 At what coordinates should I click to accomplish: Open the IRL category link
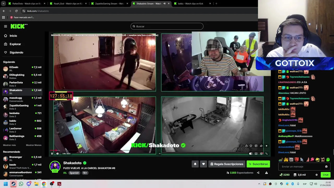pos(65,173)
